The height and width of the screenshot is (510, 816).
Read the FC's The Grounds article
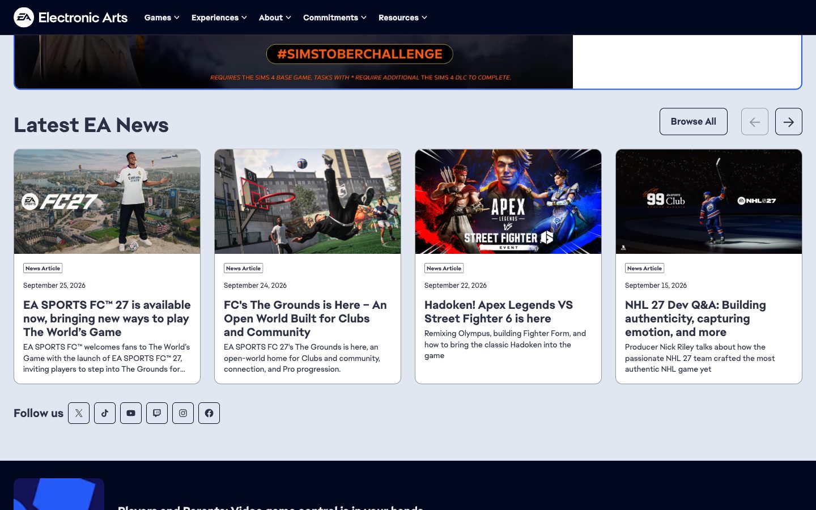(x=305, y=318)
